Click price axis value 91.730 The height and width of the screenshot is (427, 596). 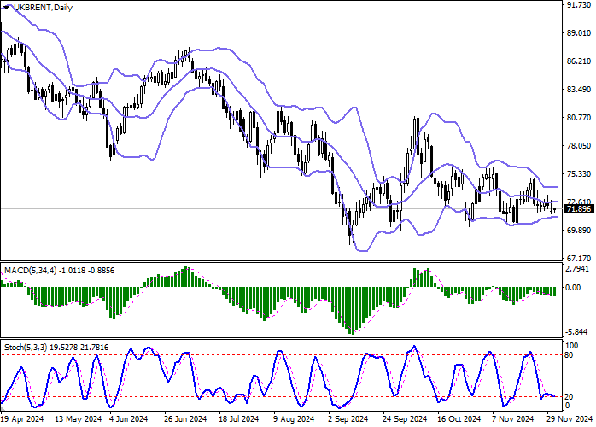click(x=579, y=4)
